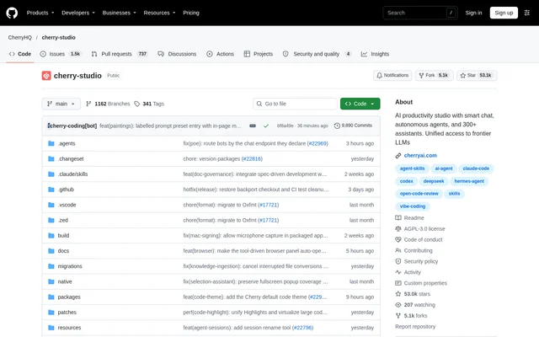Click the docs folder icon

[x=51, y=251]
